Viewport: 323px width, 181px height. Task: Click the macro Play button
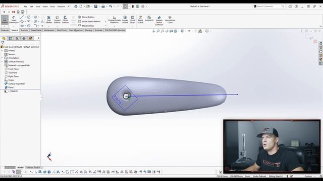(x=5, y=12)
